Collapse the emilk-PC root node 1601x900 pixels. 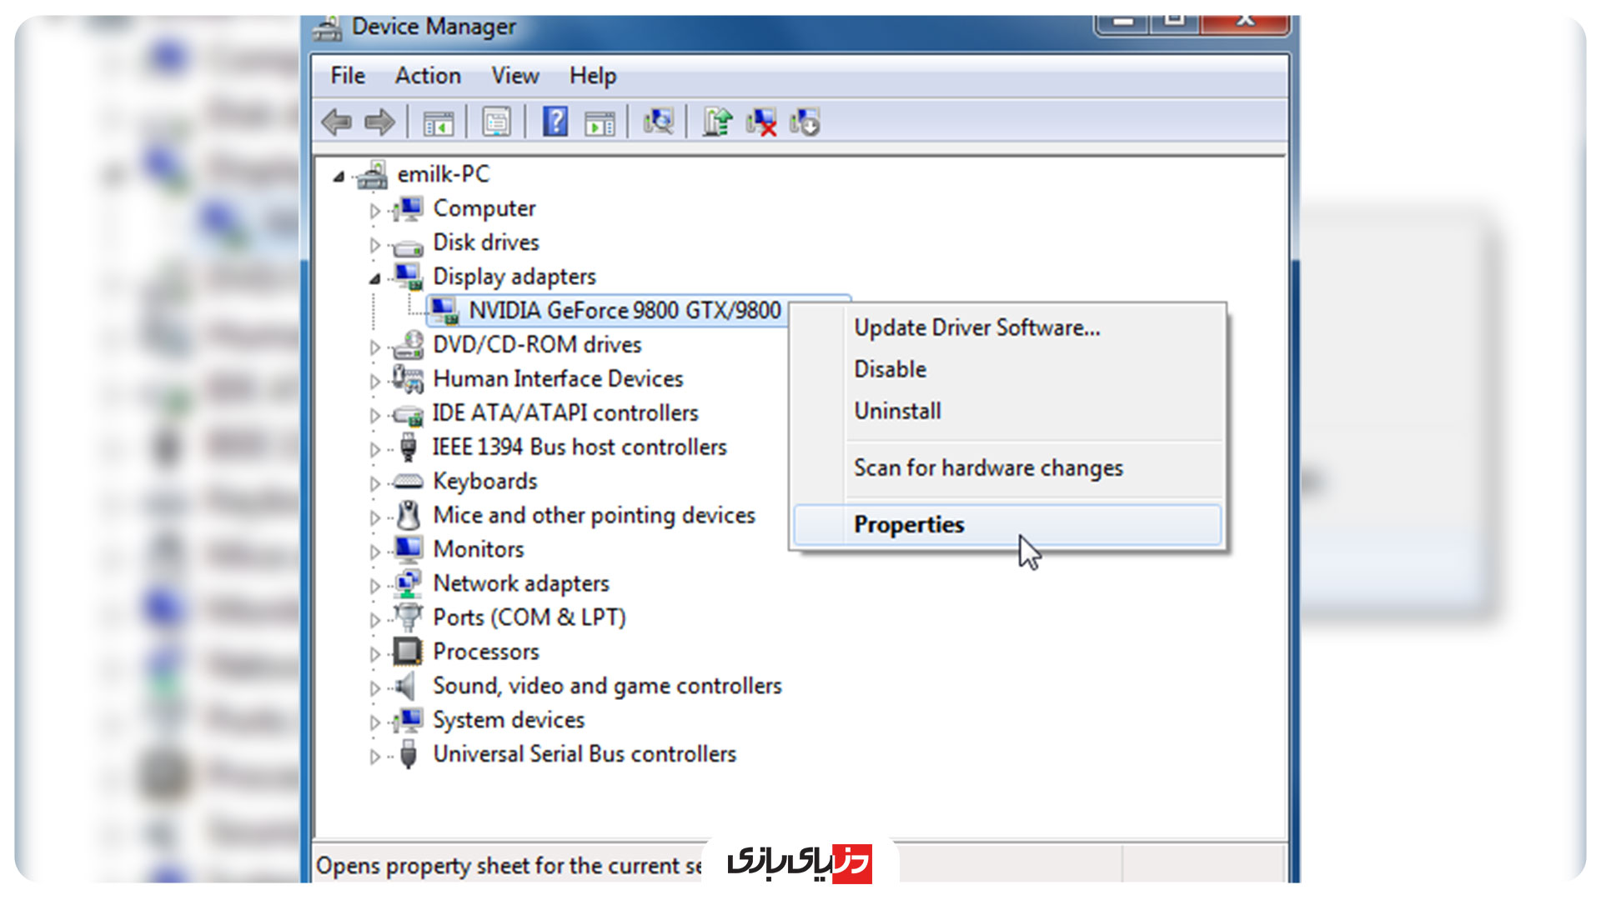coord(339,177)
